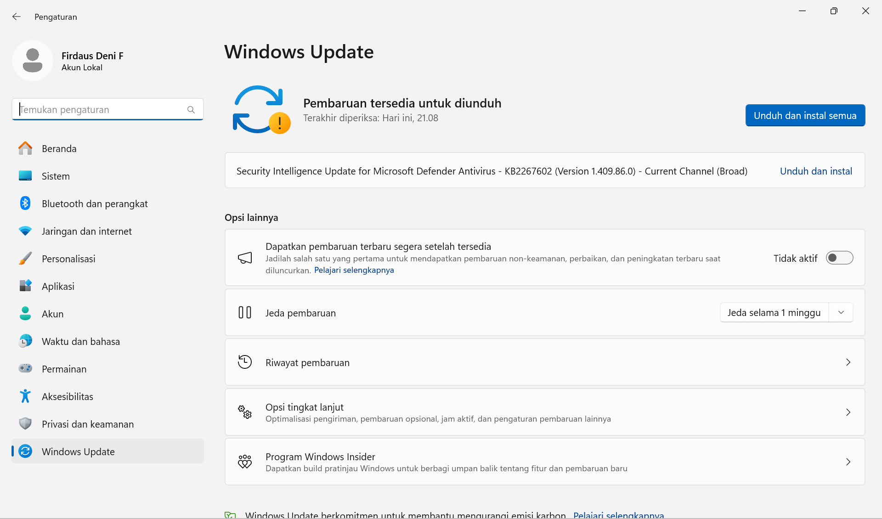Select Windows Update in the sidebar
882x519 pixels.
(x=108, y=451)
